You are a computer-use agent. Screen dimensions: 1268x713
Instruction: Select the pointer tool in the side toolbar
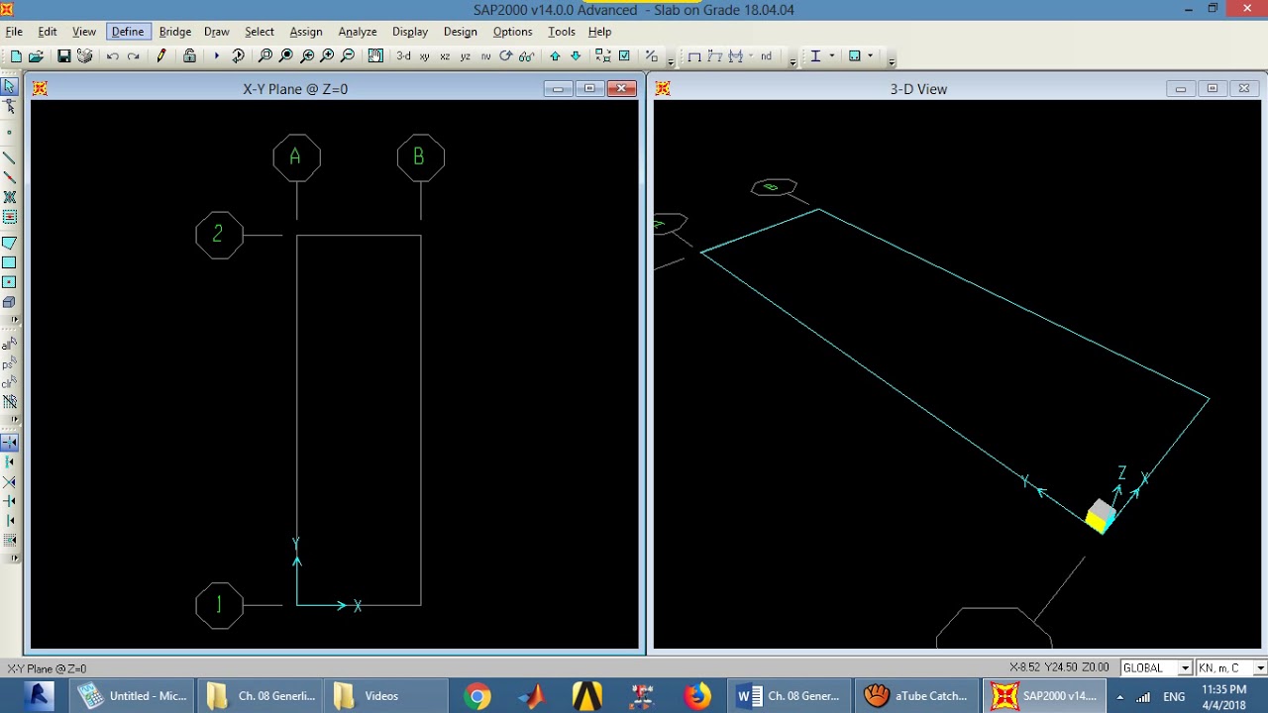[x=10, y=87]
